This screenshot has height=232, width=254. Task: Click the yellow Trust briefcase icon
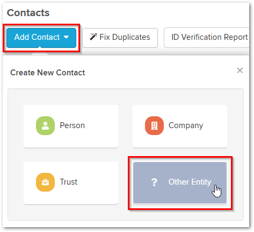click(x=45, y=182)
